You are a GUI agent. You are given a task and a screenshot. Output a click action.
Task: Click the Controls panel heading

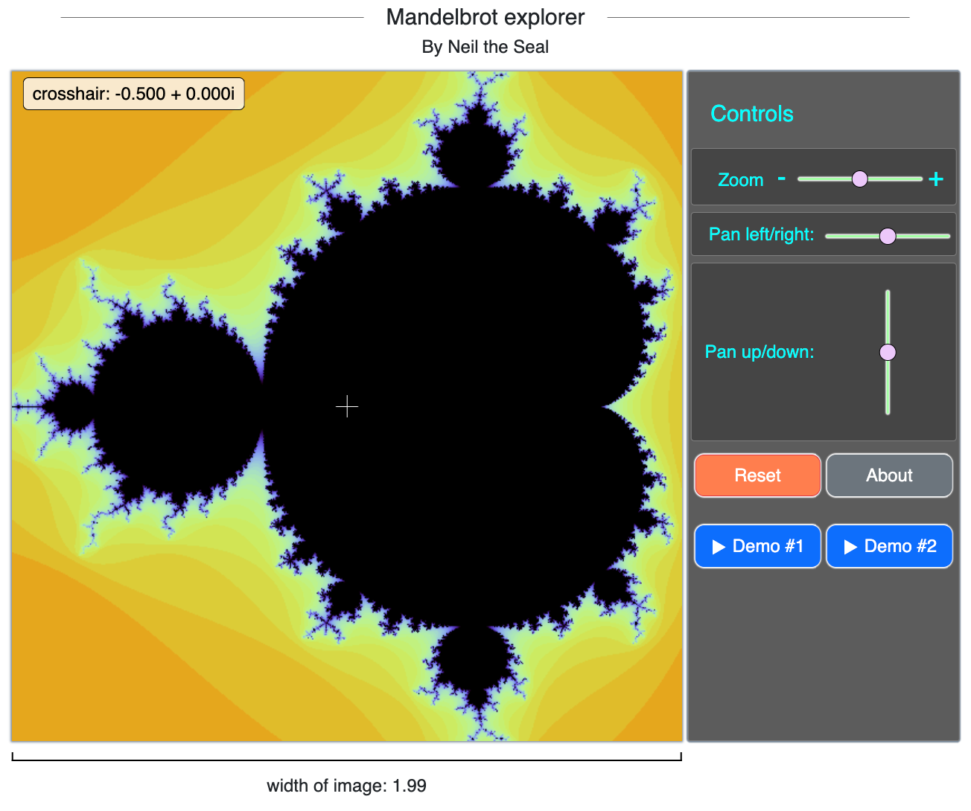[x=751, y=114]
